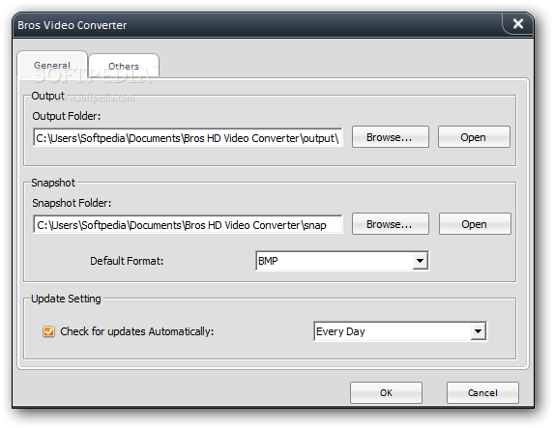Viewport: 554px width, 428px height.
Task: Open the snapshot folder
Action: coord(475,224)
